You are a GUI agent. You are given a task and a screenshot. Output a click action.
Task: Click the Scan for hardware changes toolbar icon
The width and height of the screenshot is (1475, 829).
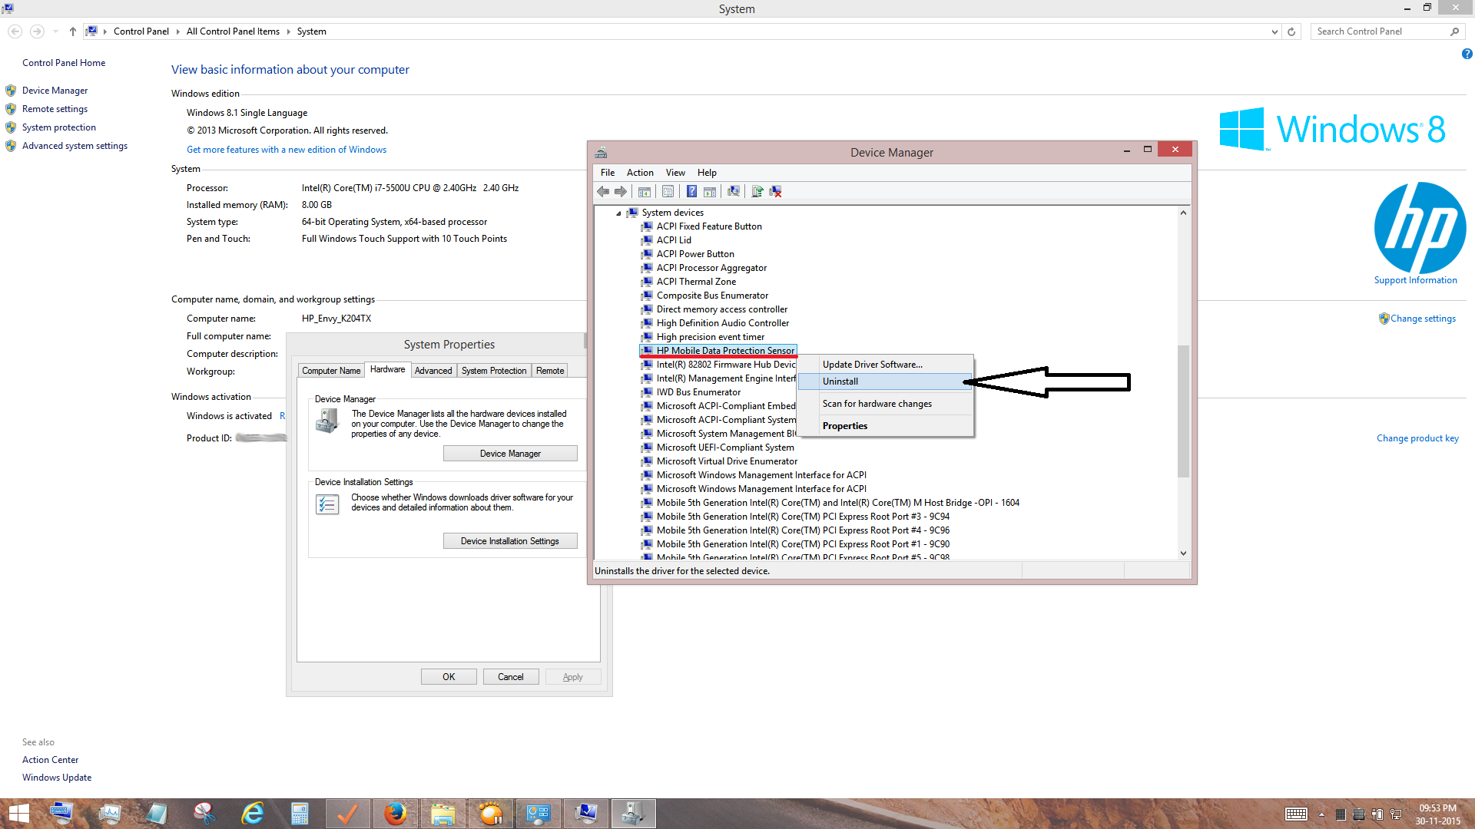tap(734, 191)
